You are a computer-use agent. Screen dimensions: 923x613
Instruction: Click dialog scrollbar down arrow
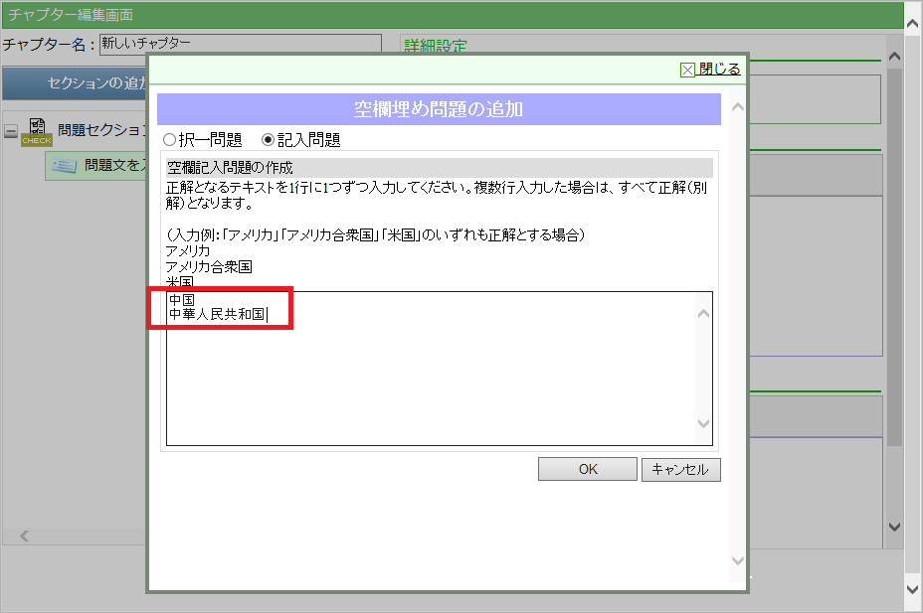738,560
